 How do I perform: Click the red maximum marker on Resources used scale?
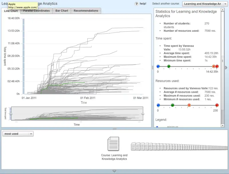click(217, 105)
